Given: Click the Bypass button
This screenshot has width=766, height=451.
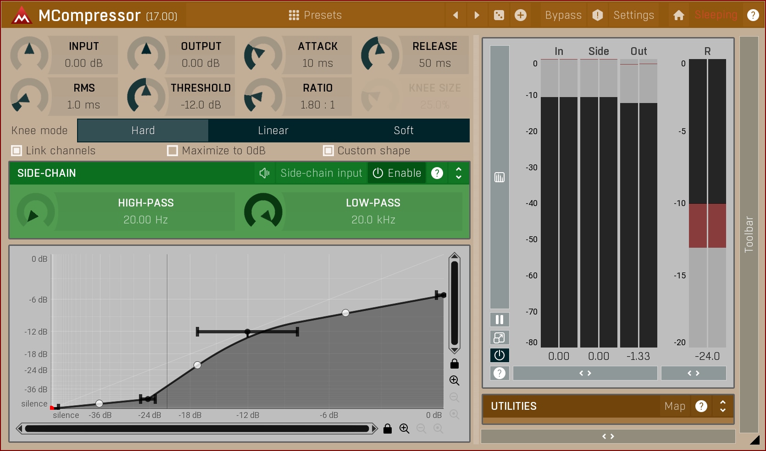Looking at the screenshot, I should pyautogui.click(x=563, y=15).
